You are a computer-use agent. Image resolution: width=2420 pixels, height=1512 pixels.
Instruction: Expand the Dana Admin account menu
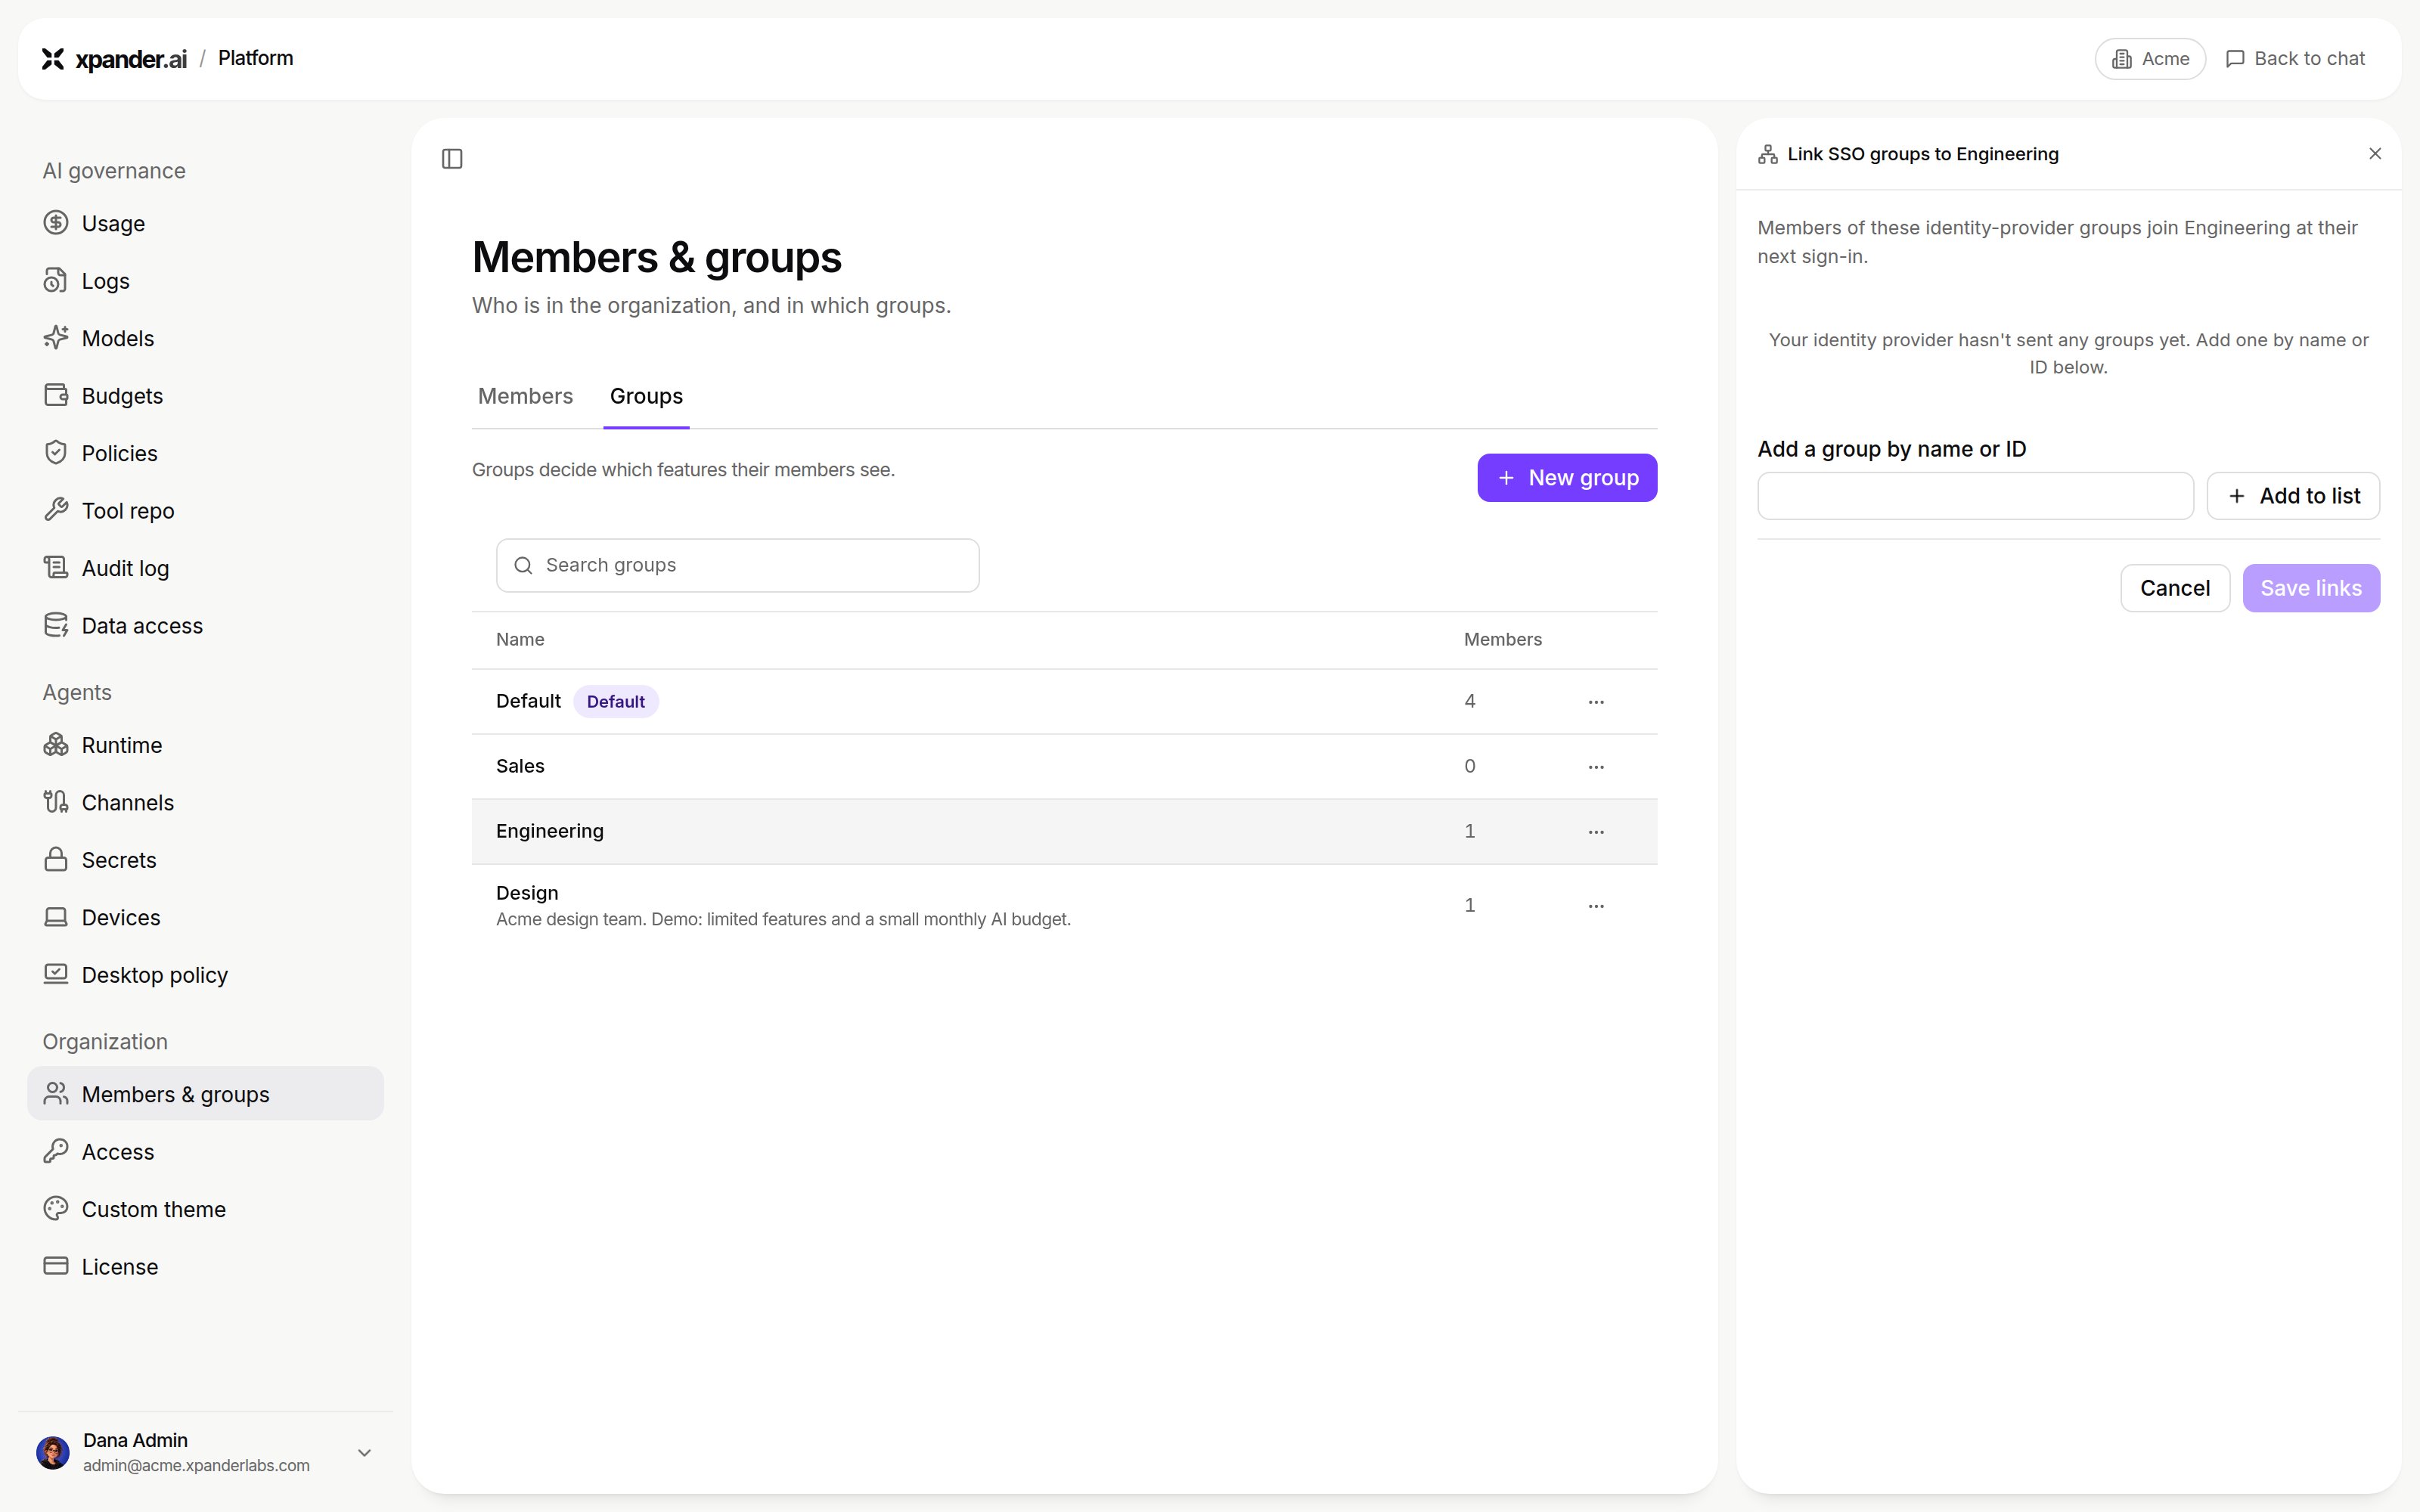[205, 1452]
